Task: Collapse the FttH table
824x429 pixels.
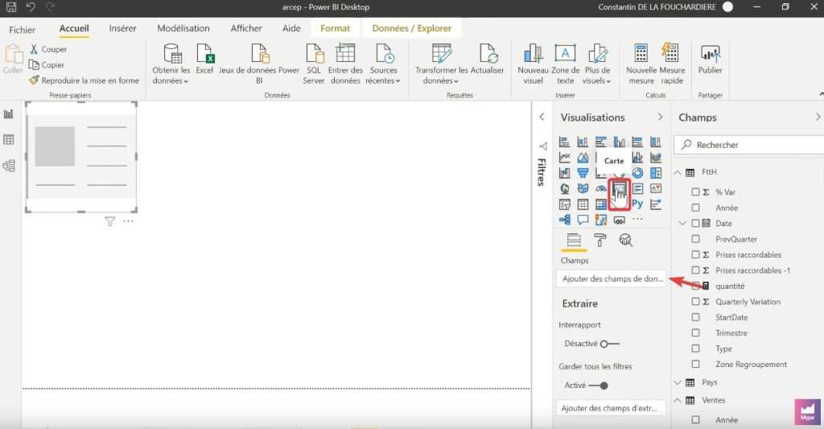Action: 678,172
